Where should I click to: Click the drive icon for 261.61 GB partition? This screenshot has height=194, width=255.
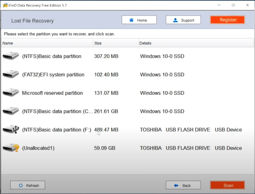[11, 112]
